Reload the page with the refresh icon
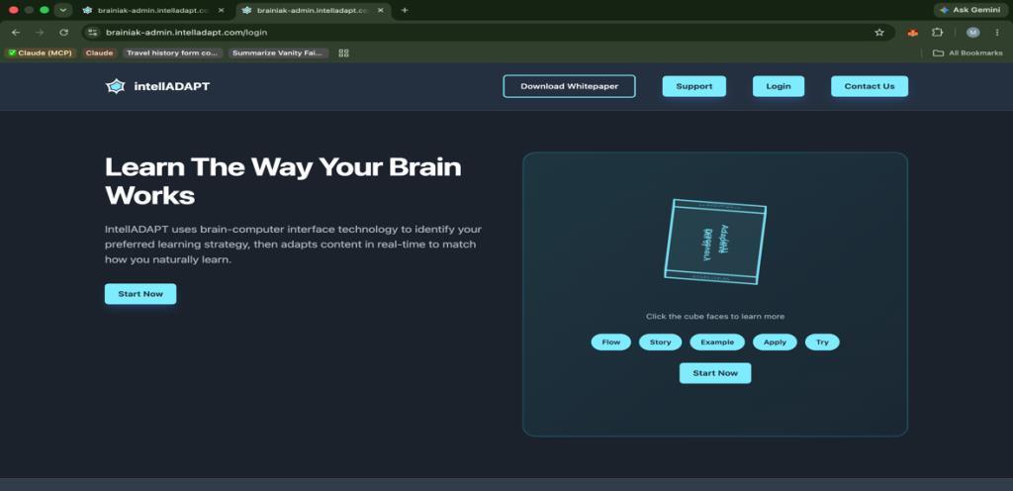 click(x=63, y=33)
